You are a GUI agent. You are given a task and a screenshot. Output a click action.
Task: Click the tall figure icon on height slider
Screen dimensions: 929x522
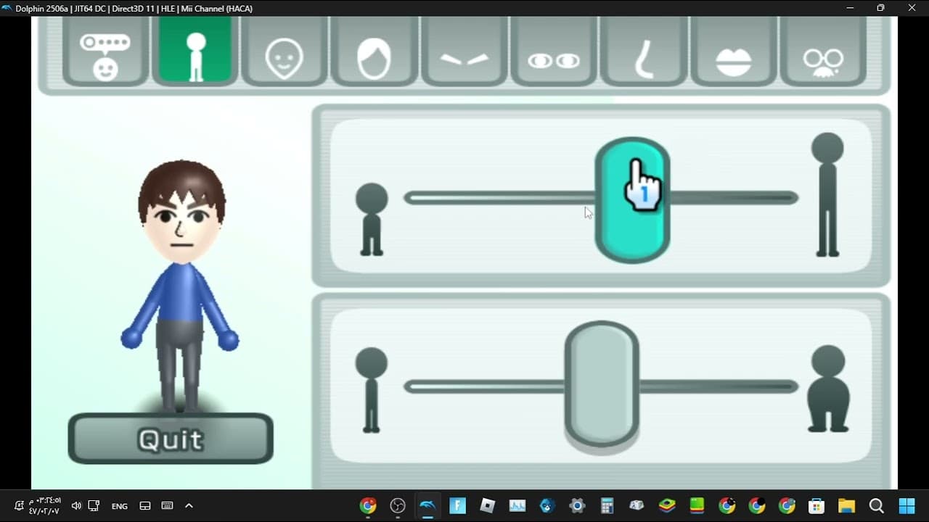coord(827,194)
